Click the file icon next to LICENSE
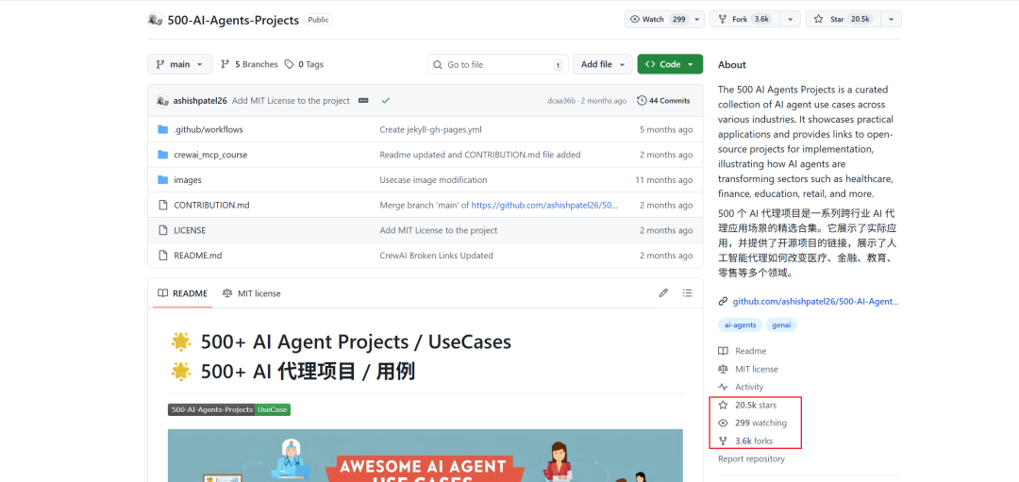The image size is (1019, 482). (x=162, y=230)
